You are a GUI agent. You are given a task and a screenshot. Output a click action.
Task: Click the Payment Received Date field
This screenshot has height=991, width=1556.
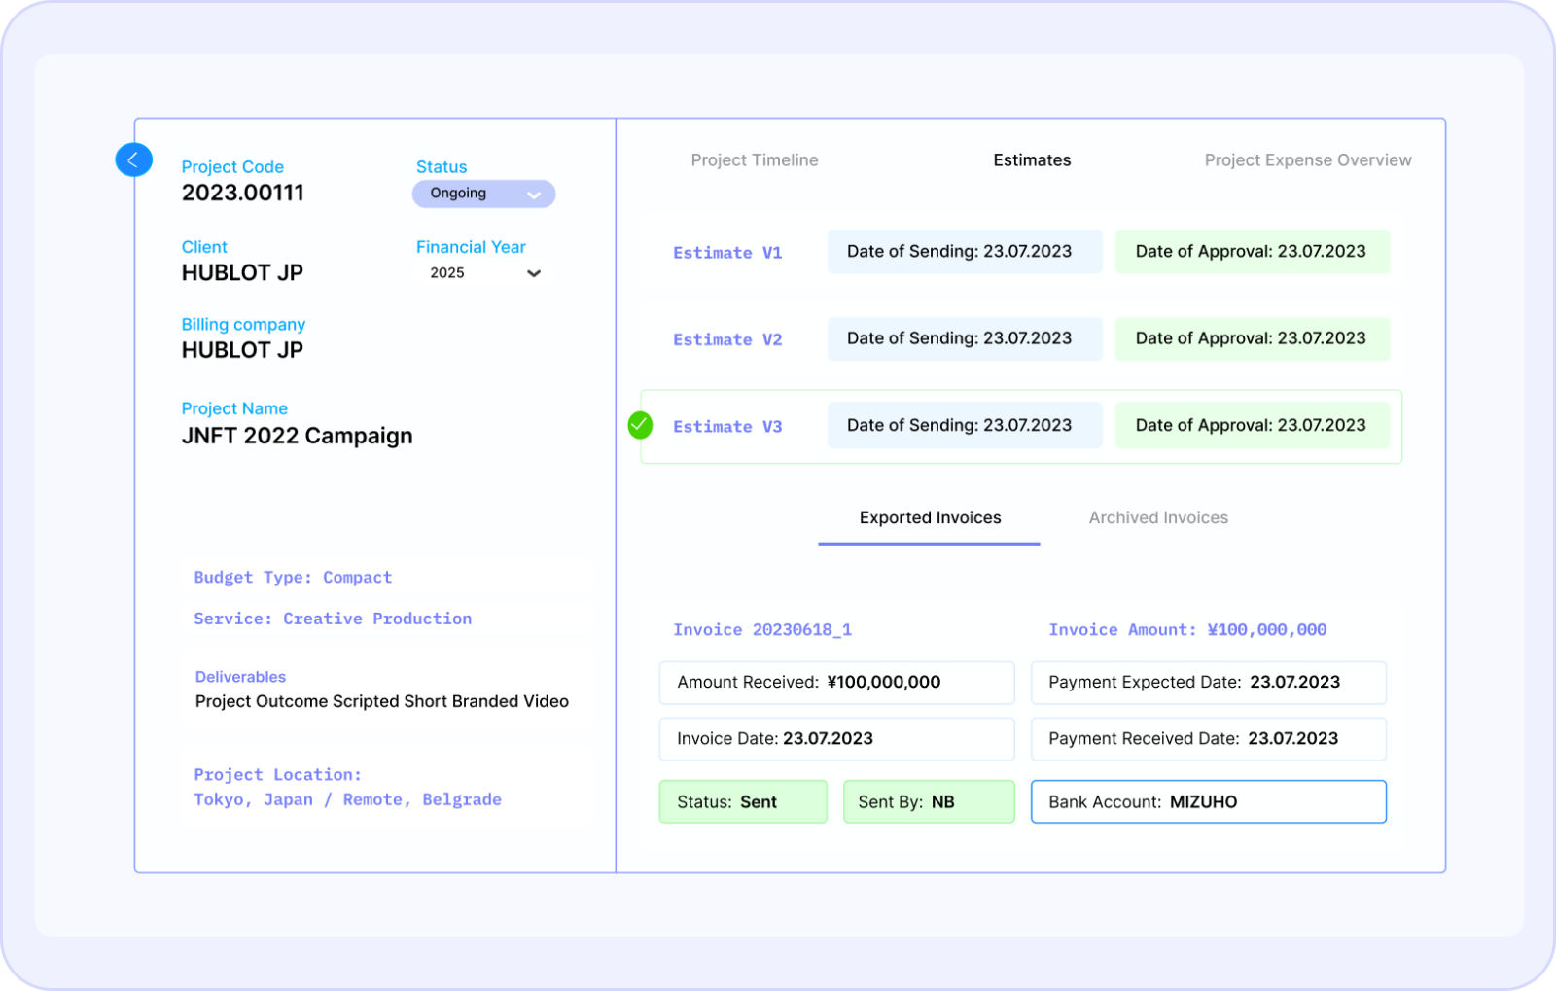(x=1208, y=739)
